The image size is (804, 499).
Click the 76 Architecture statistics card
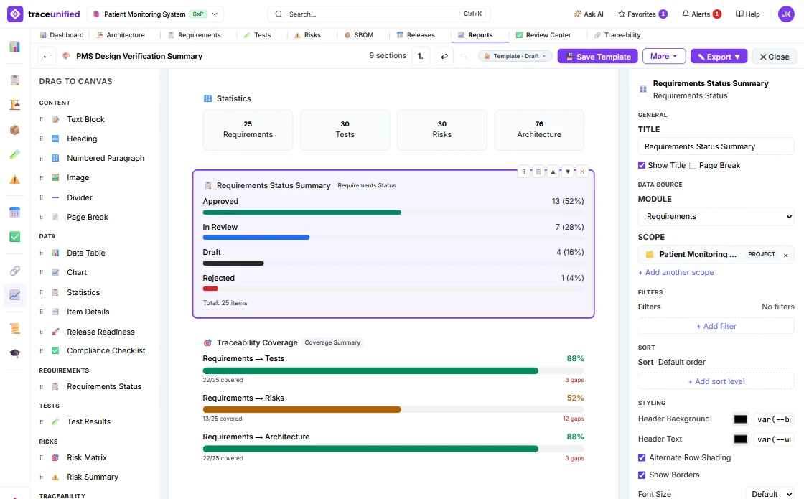pyautogui.click(x=539, y=130)
